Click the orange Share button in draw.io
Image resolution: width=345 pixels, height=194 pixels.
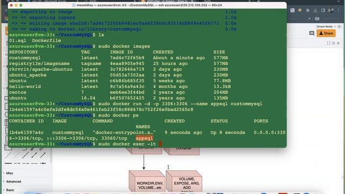coord(326,33)
